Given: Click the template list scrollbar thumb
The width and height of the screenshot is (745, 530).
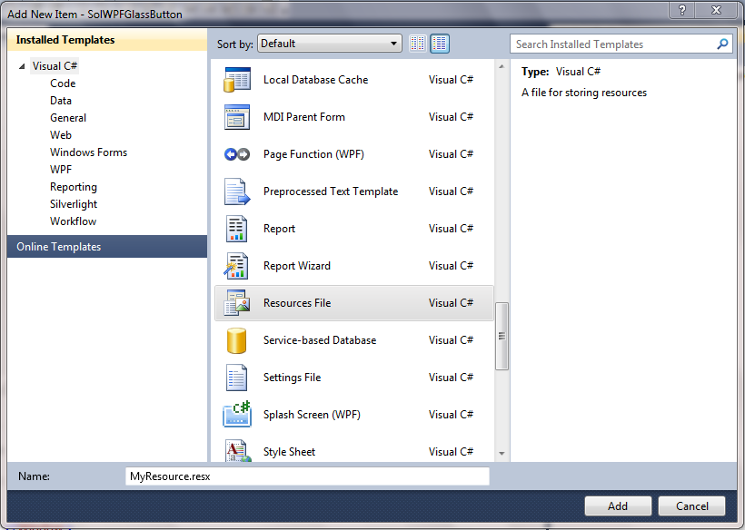Looking at the screenshot, I should pyautogui.click(x=502, y=336).
